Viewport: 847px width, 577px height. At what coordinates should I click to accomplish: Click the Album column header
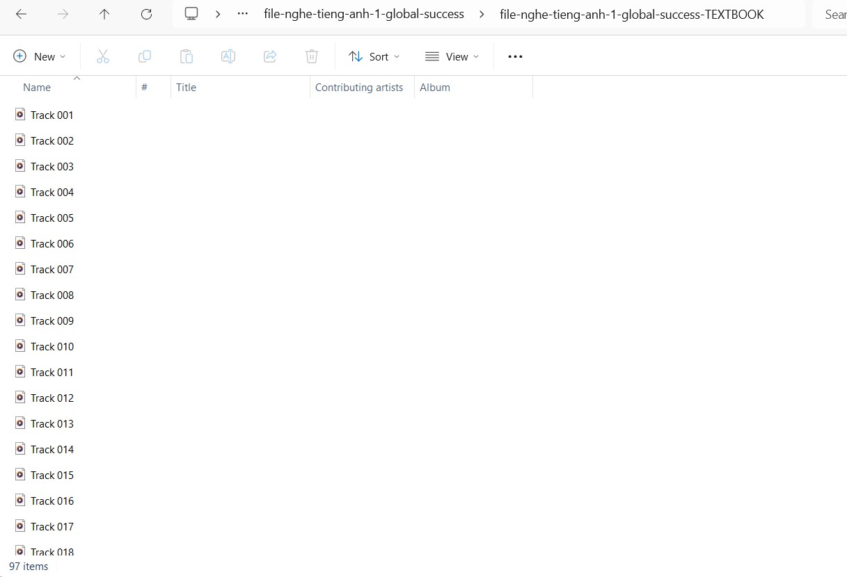tap(435, 87)
